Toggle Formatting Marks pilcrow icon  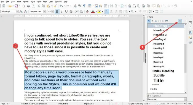[84, 6]
